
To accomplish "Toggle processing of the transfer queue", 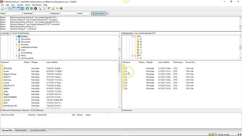I will [31, 9].
